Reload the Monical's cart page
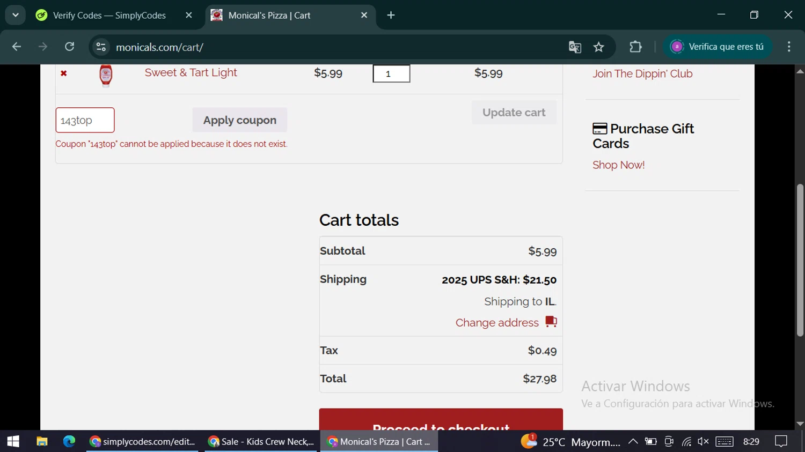This screenshot has height=452, width=805. point(70,47)
